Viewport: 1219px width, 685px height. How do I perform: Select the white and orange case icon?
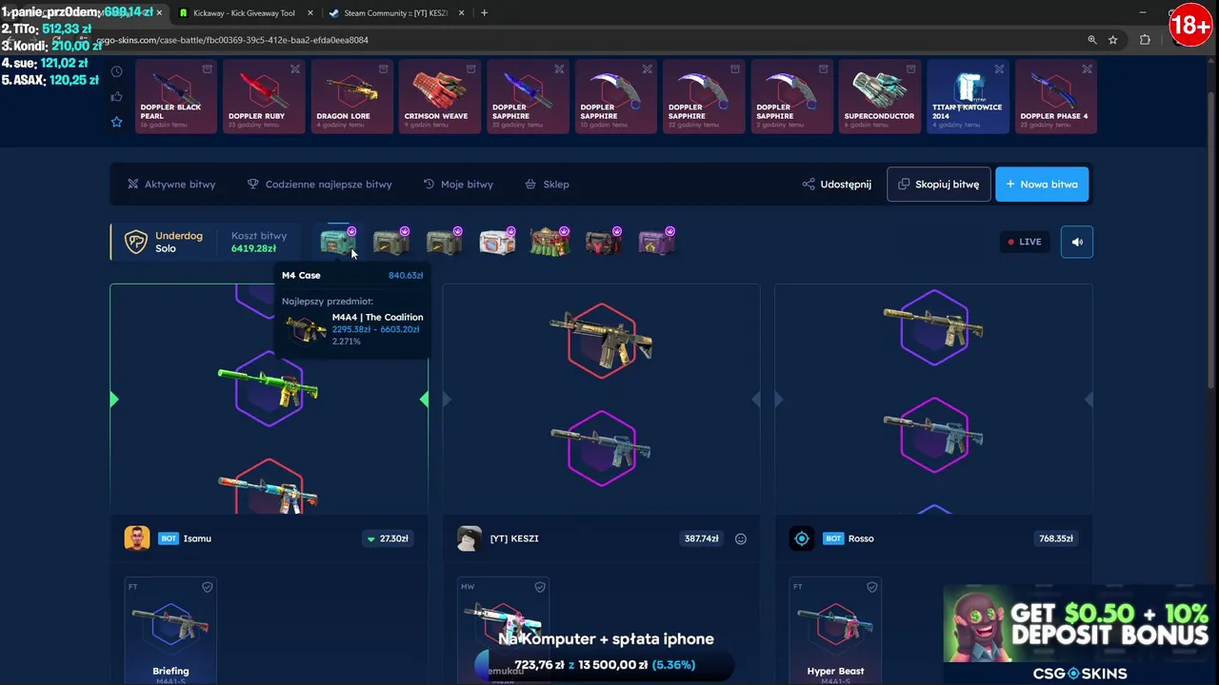point(497,242)
